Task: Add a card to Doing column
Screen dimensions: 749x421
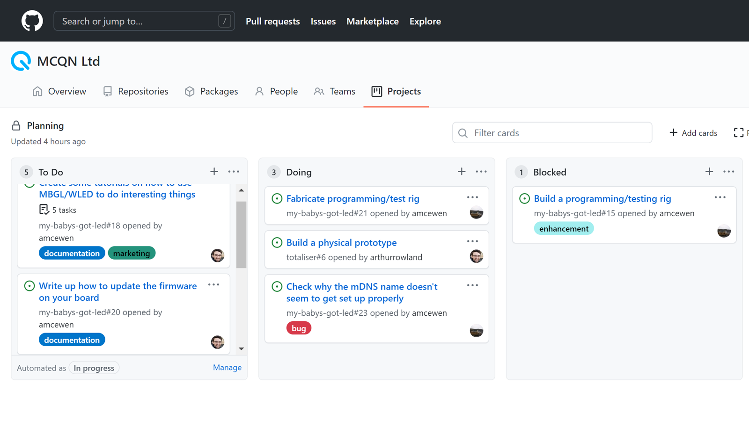Action: (462, 172)
